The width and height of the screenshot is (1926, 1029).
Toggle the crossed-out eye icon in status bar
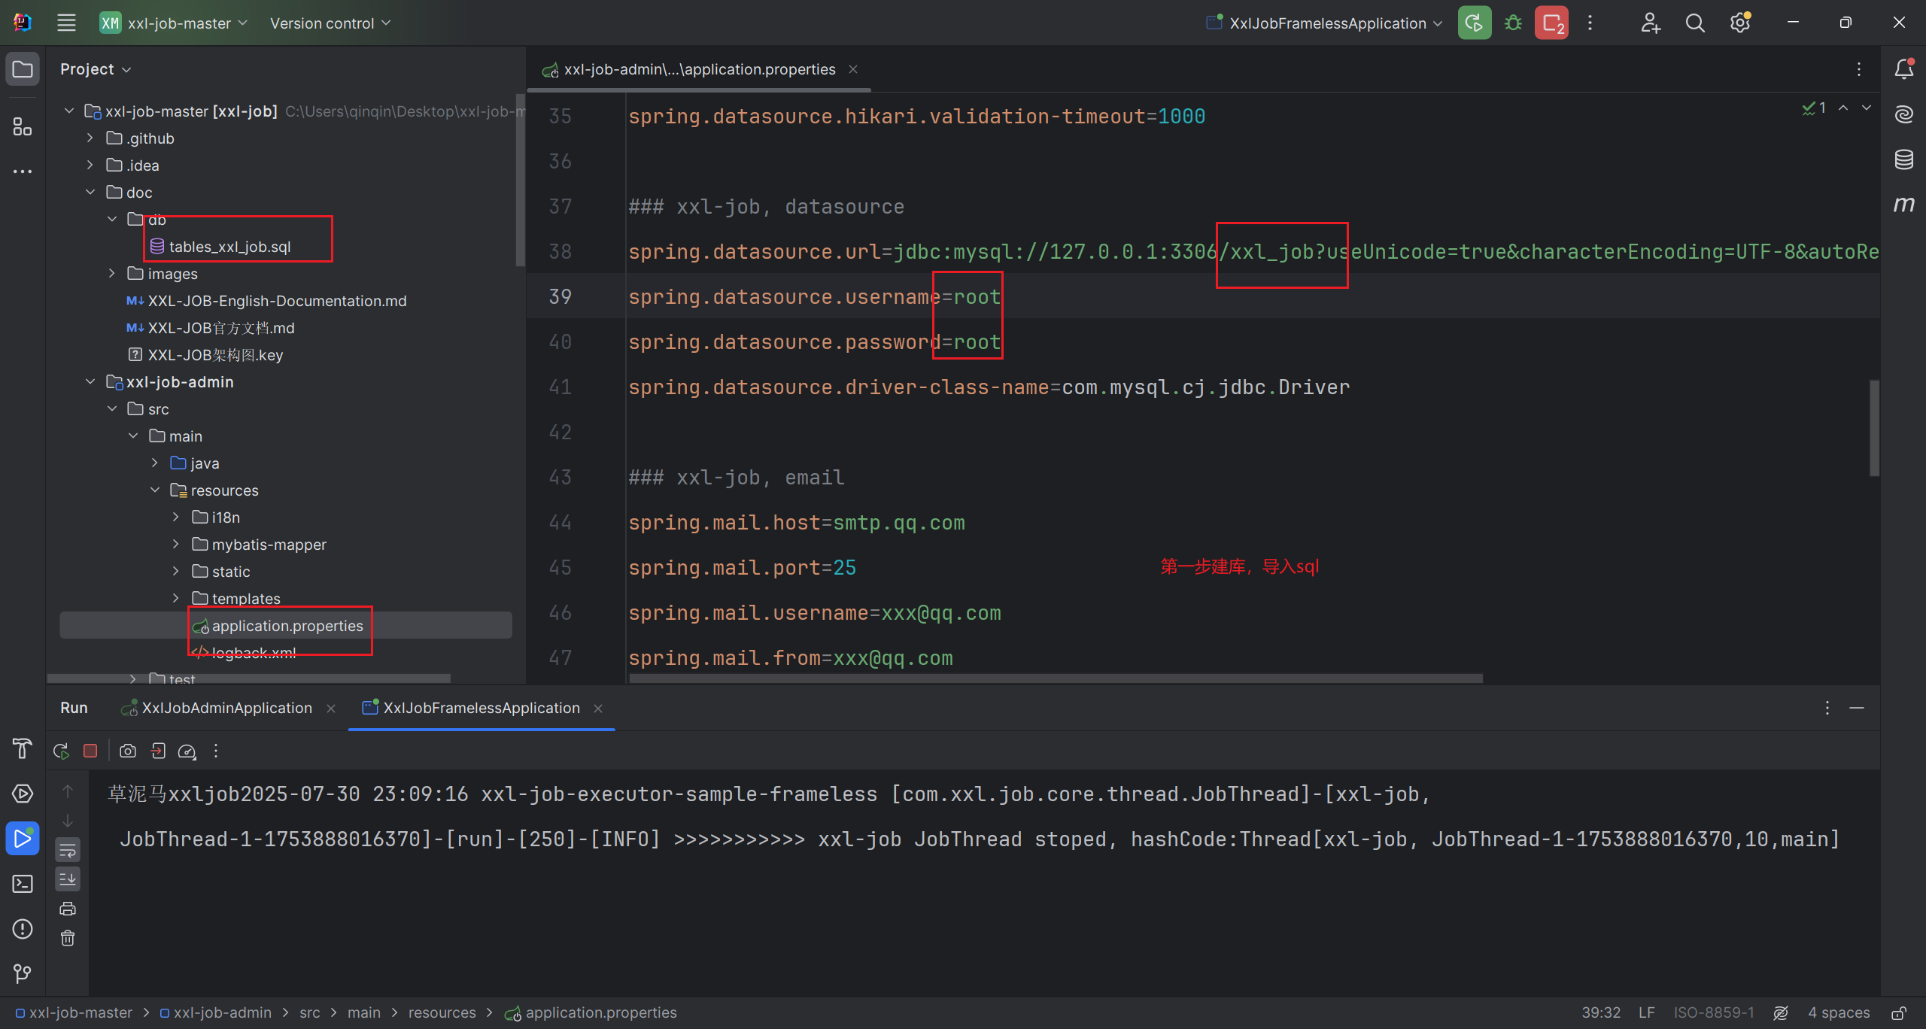1781,1013
